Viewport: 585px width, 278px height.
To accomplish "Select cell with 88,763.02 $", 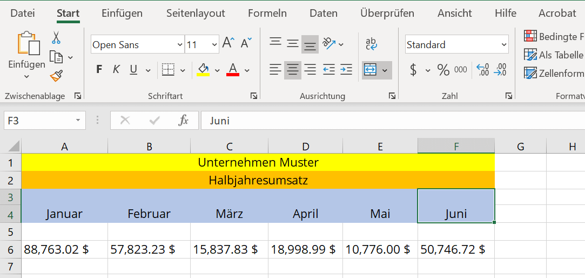I will (x=64, y=249).
